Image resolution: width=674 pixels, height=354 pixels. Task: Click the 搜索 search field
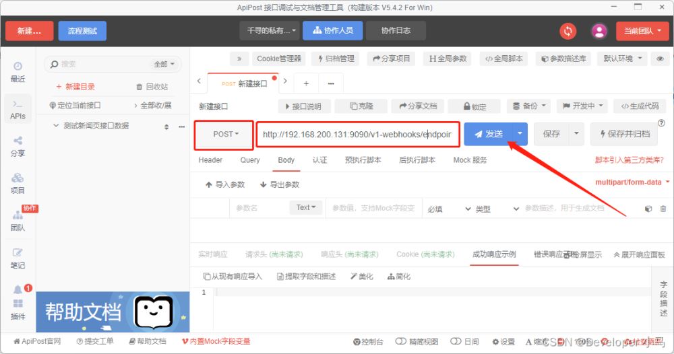pyautogui.click(x=101, y=65)
